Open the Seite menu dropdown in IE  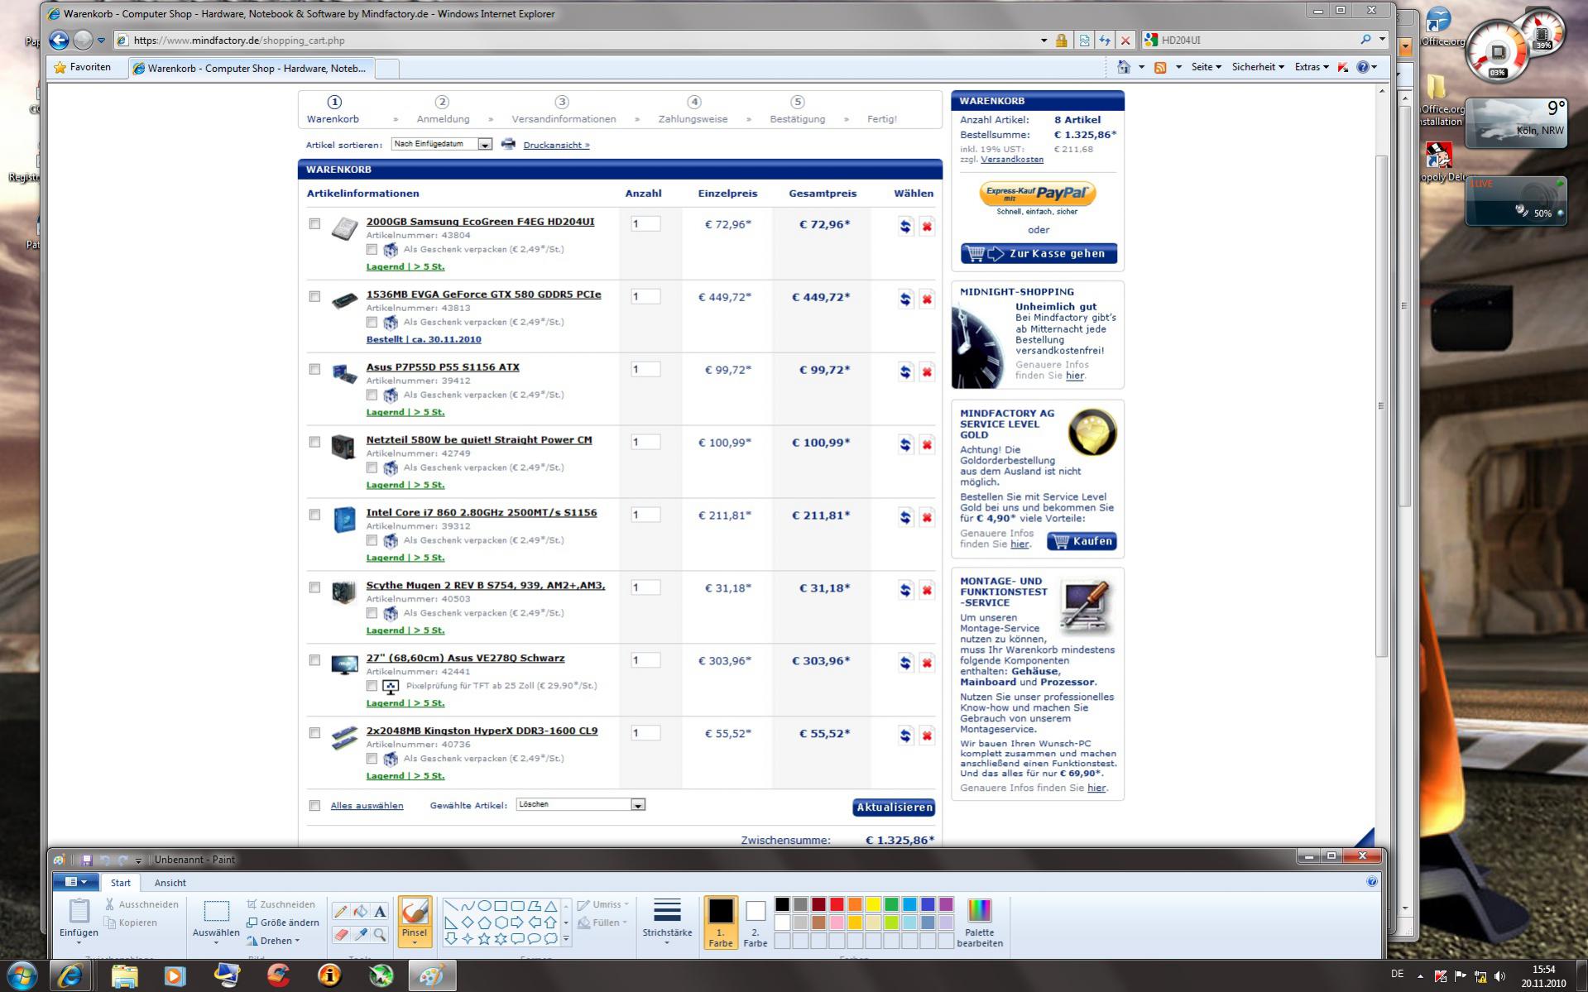[x=1207, y=67]
